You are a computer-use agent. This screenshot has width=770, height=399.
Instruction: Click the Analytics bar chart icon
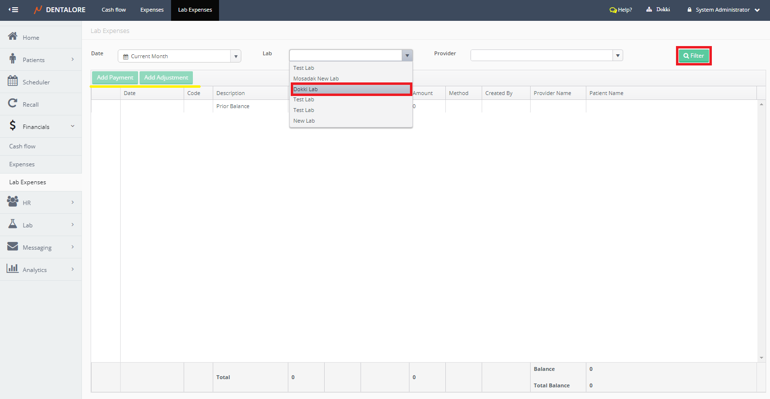pyautogui.click(x=13, y=268)
